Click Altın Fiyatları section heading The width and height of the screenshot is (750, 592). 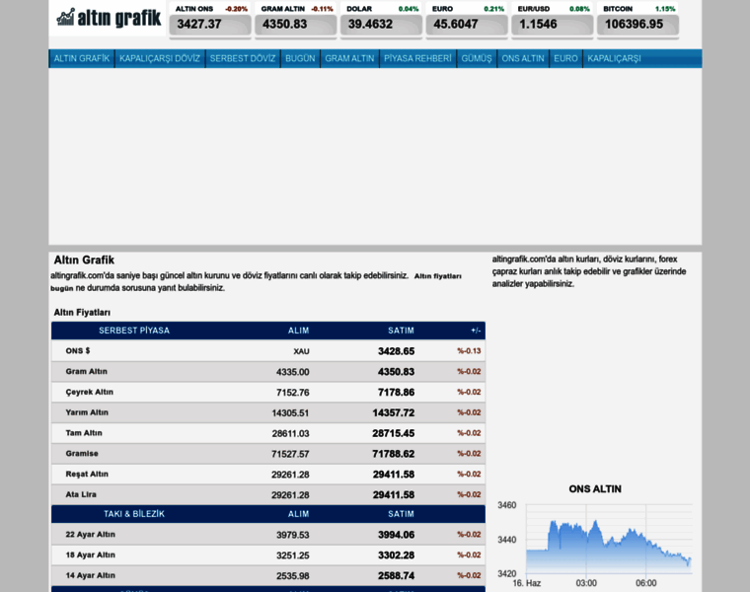pos(82,313)
